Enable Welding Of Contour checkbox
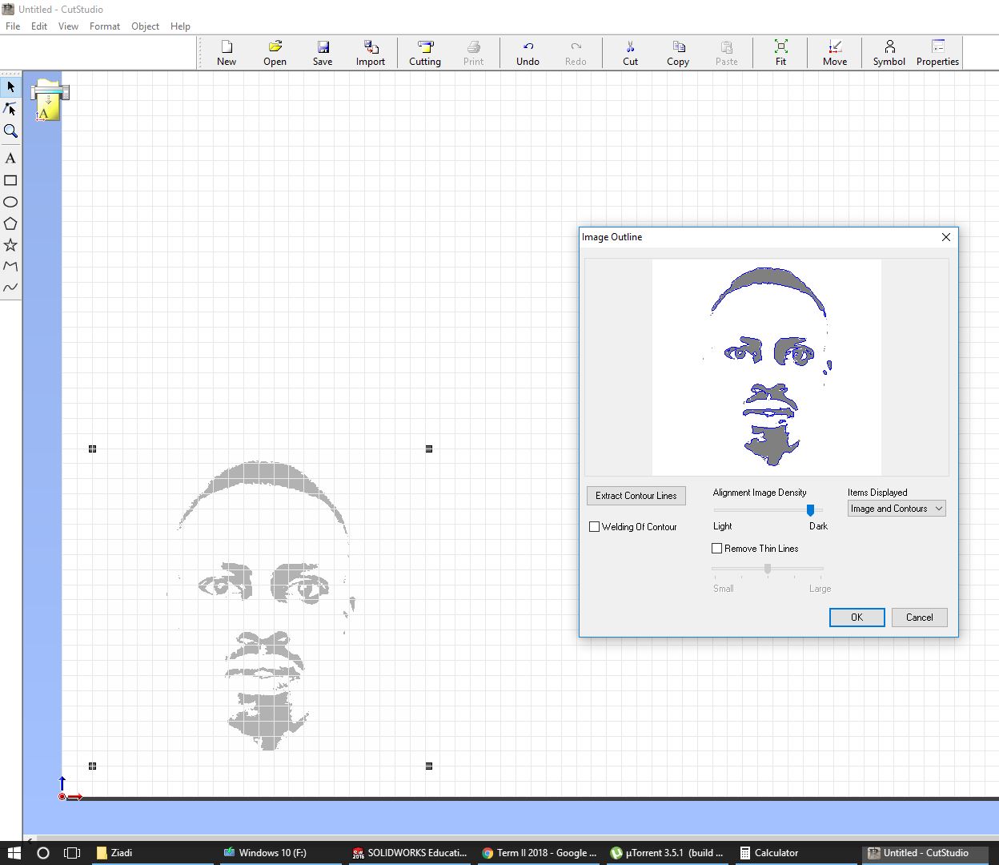 tap(594, 527)
